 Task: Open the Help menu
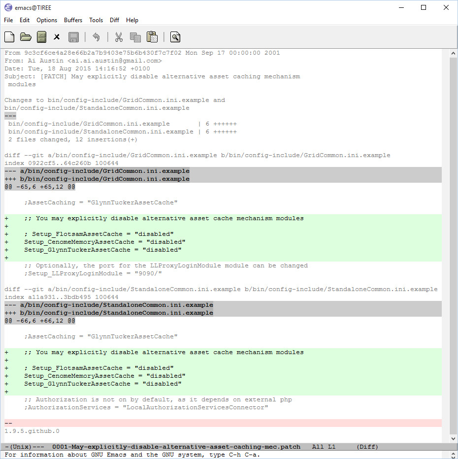pyautogui.click(x=132, y=20)
